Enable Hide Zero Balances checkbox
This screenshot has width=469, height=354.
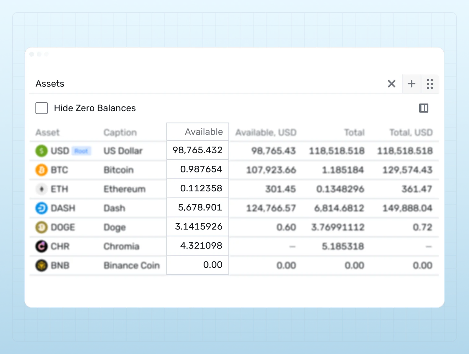point(42,108)
